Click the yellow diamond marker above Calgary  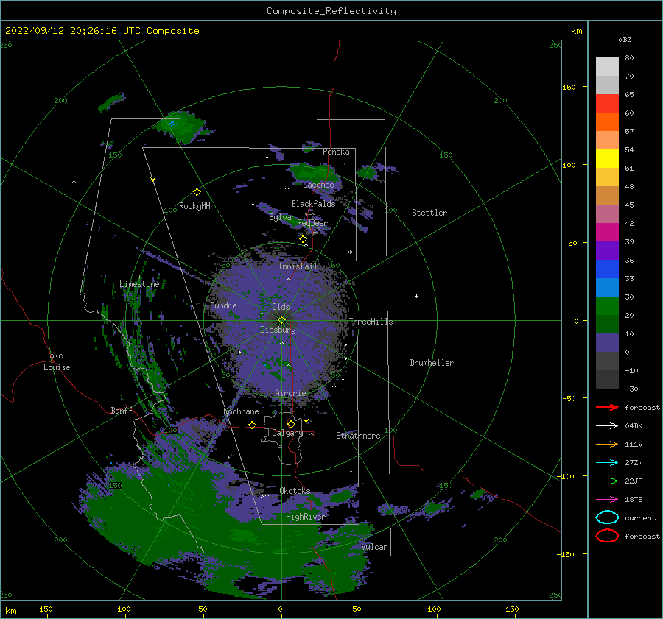291,424
